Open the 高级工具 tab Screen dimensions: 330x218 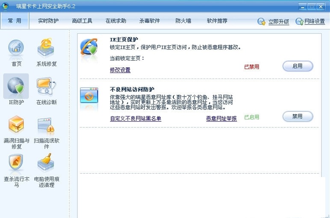(82, 21)
